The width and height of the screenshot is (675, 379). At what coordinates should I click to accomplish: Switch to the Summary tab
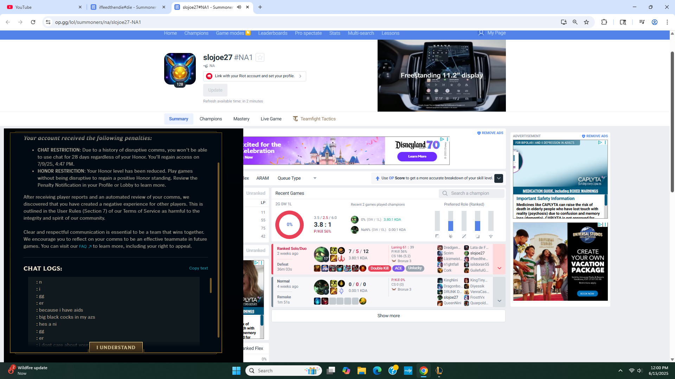[179, 119]
